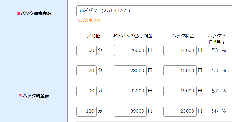Edit the customer price field showing 39000
The image size is (232, 122).
click(130, 111)
